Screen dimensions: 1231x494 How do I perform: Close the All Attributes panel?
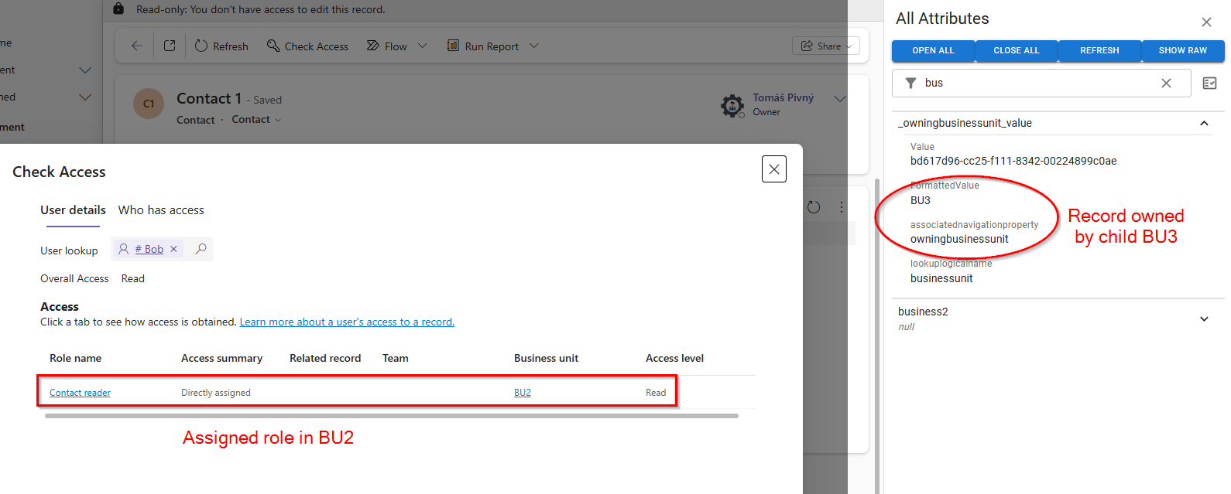click(x=1205, y=22)
